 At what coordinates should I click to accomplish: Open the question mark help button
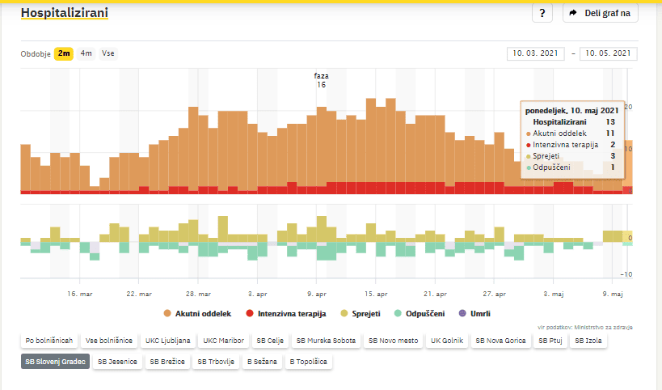click(542, 13)
